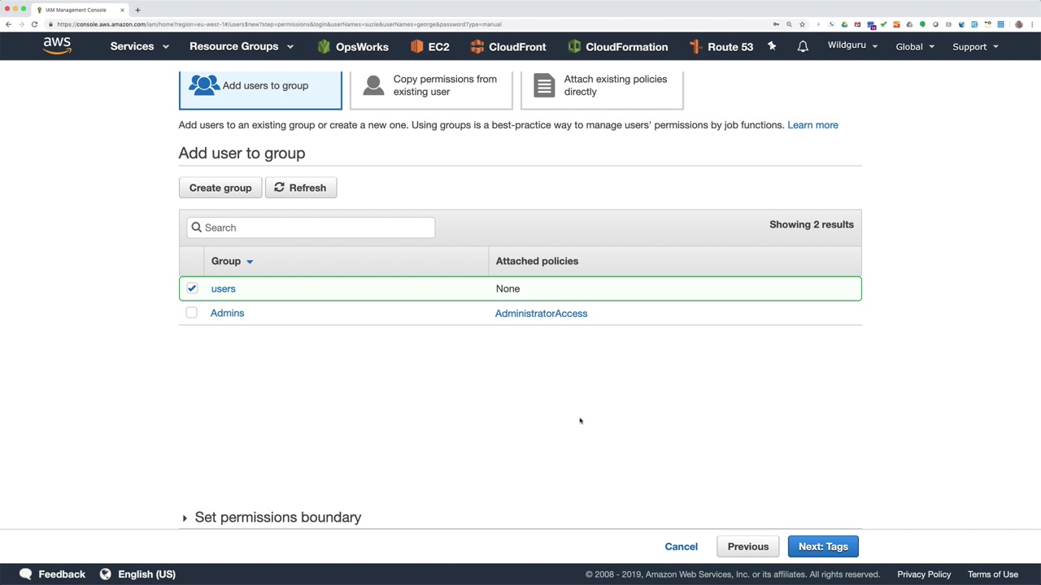Click the globe language icon
Viewport: 1041px width, 585px height.
pos(105,574)
